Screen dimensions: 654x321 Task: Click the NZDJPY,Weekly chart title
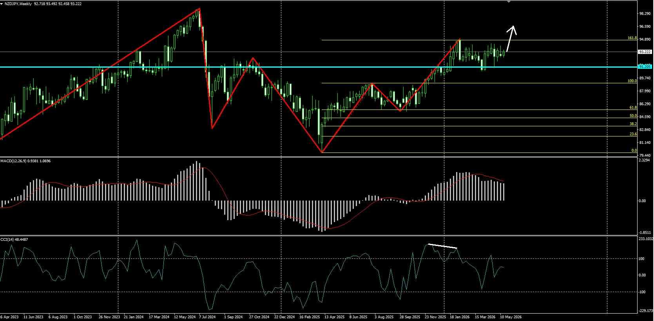(x=18, y=4)
